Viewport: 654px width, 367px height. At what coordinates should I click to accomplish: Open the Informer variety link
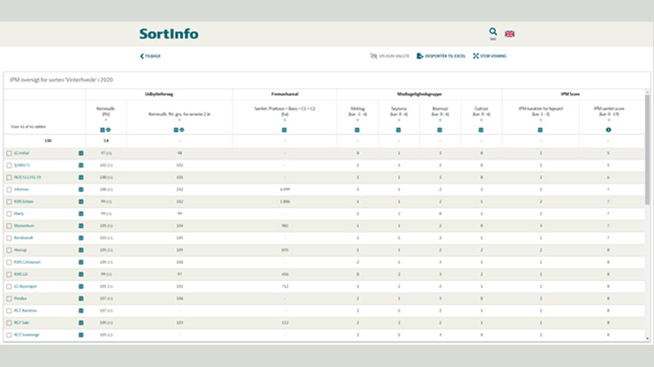(x=22, y=190)
